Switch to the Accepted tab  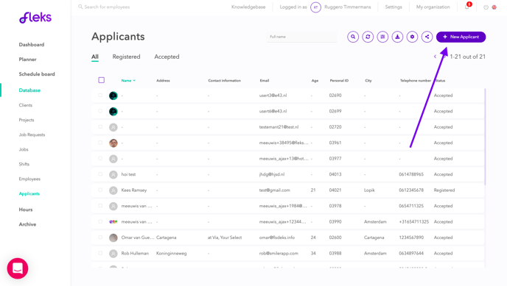167,57
